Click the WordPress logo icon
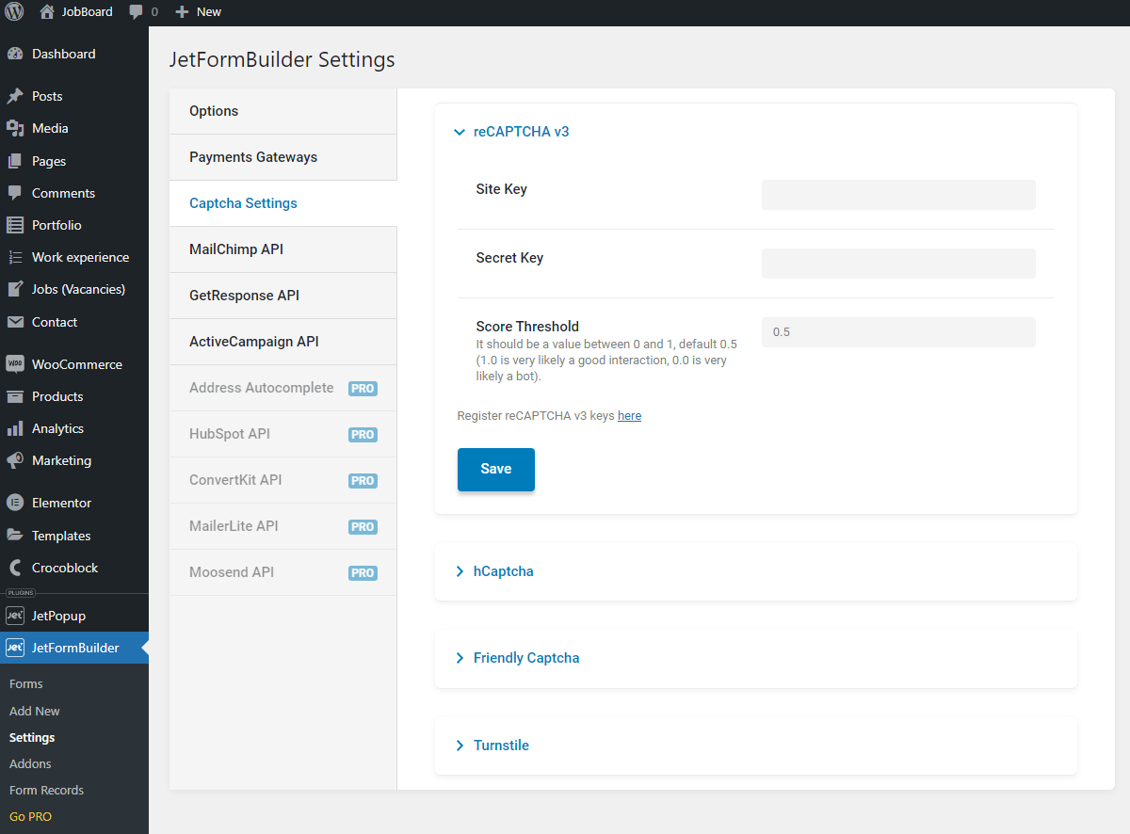The image size is (1130, 834). 14,12
